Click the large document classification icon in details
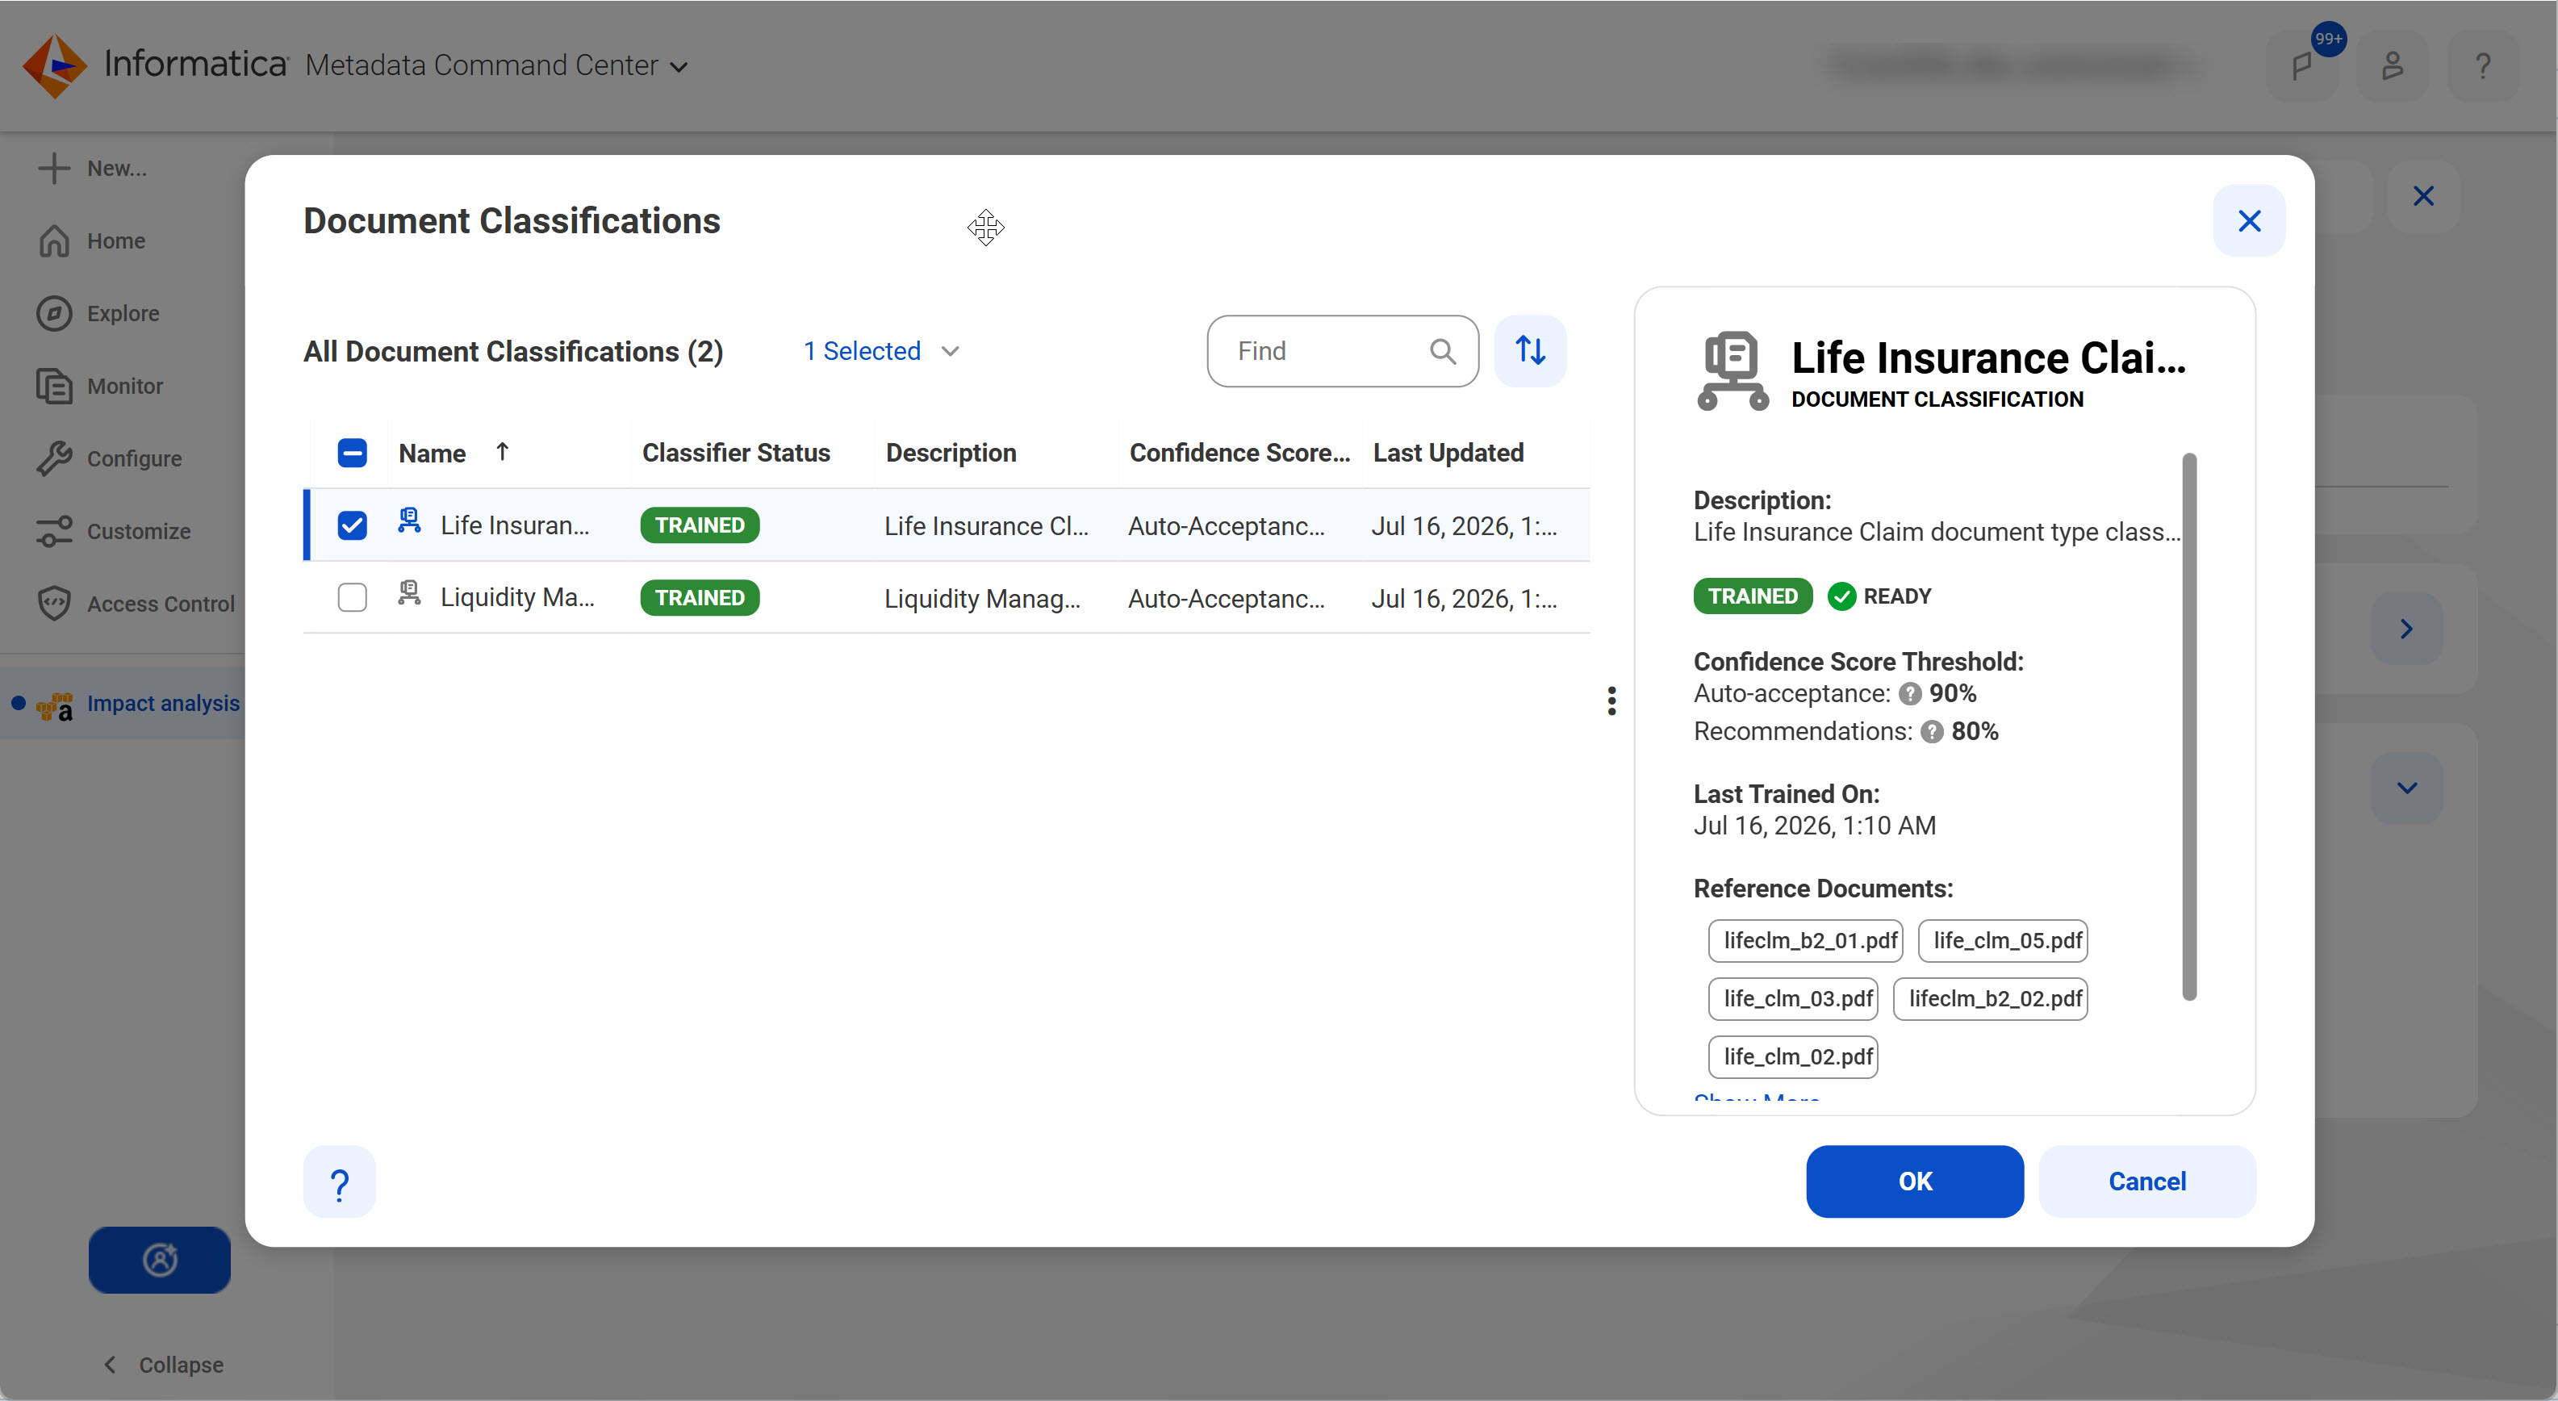2558x1401 pixels. click(x=1732, y=370)
